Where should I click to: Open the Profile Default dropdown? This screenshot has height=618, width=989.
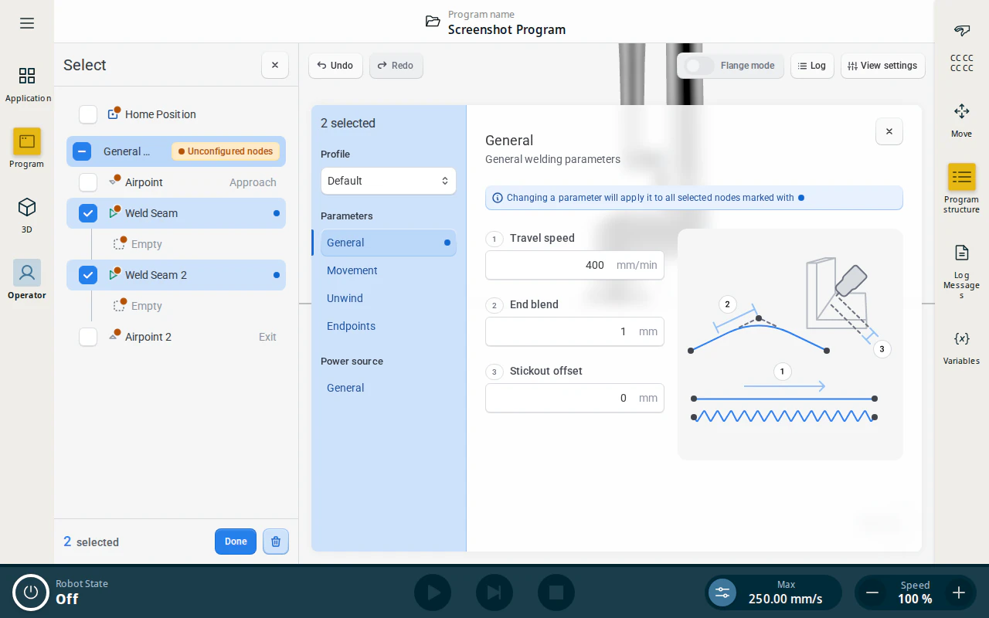point(388,181)
